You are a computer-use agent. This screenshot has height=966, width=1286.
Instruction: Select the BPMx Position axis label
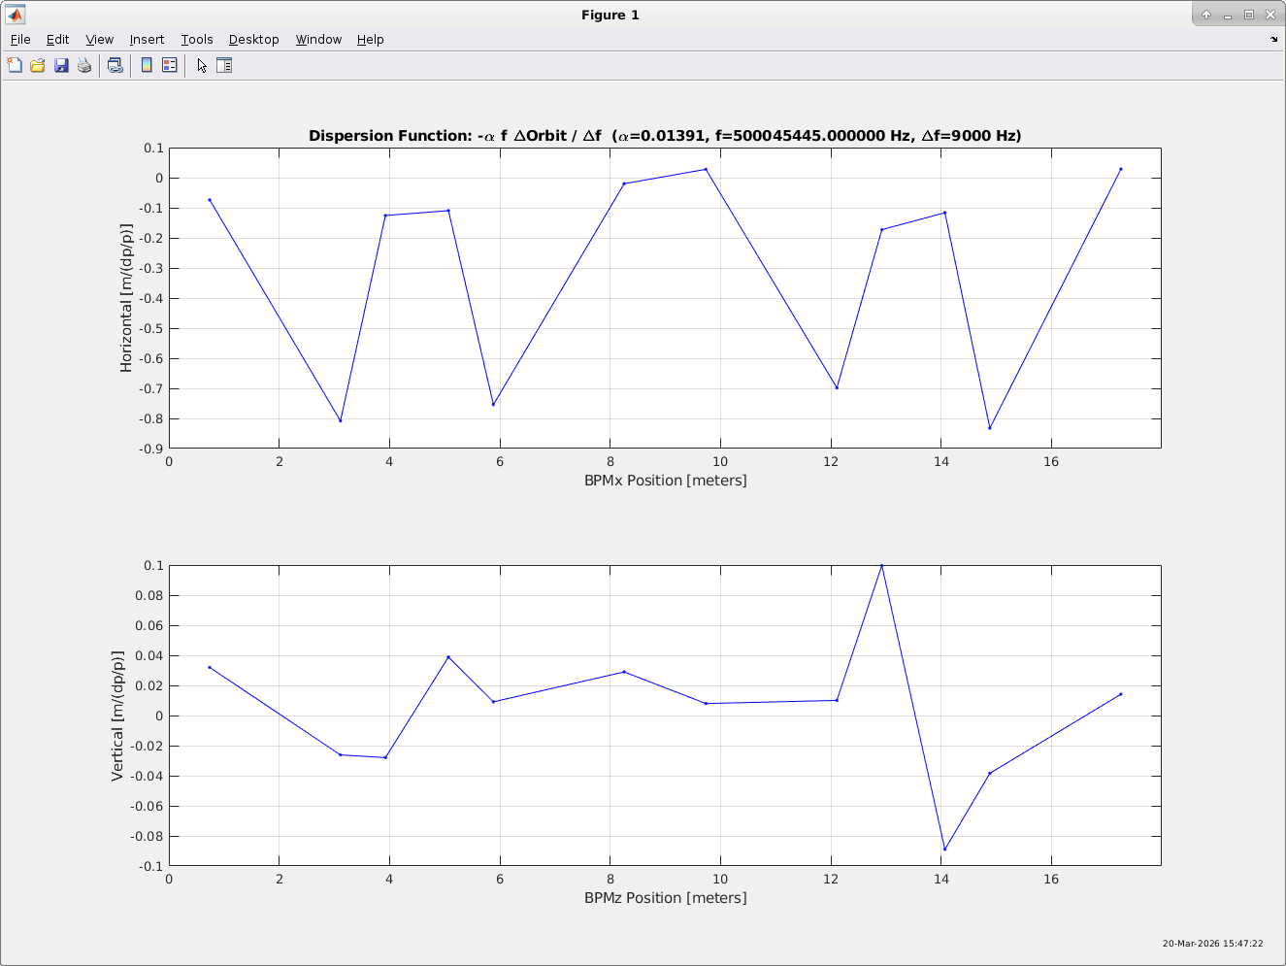tap(665, 481)
